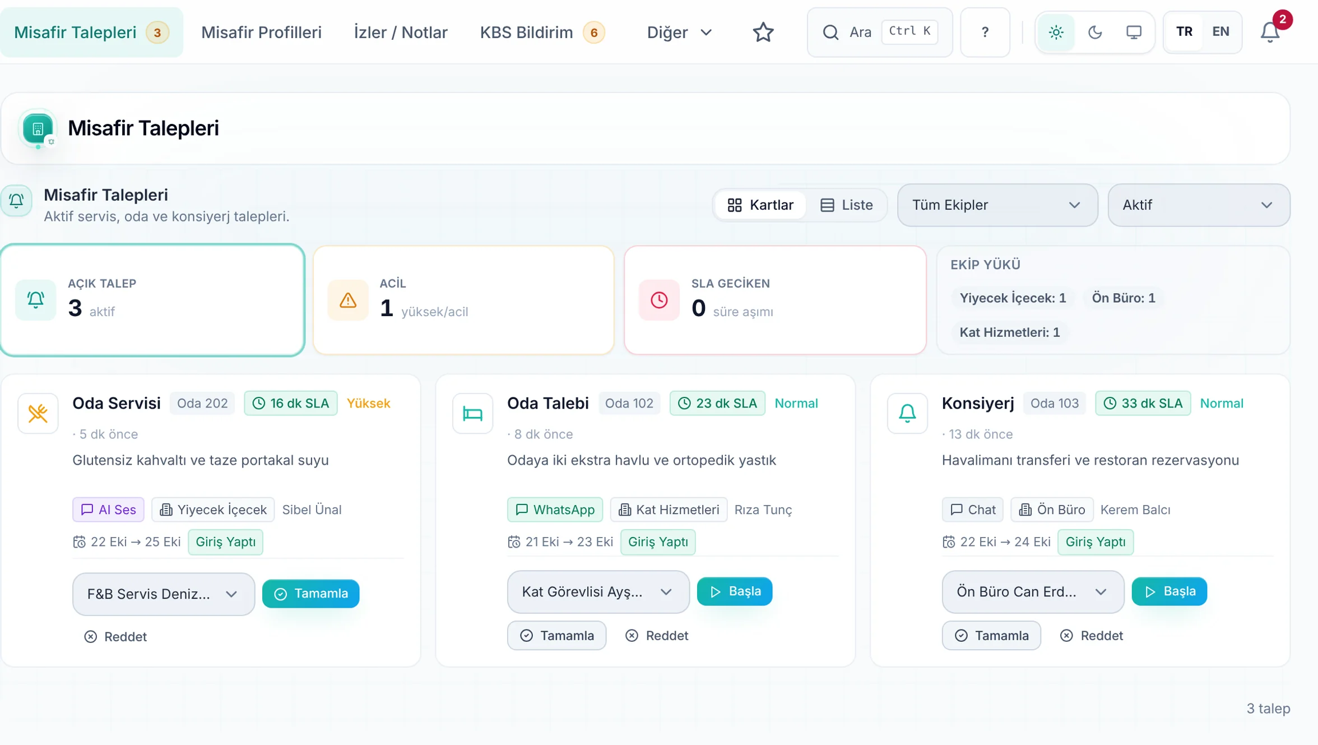The width and height of the screenshot is (1318, 745).
Task: Open the F&B Servis Deniz assignee dropdown
Action: (x=164, y=594)
